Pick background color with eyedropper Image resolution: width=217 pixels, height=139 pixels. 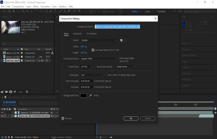pos(91,95)
